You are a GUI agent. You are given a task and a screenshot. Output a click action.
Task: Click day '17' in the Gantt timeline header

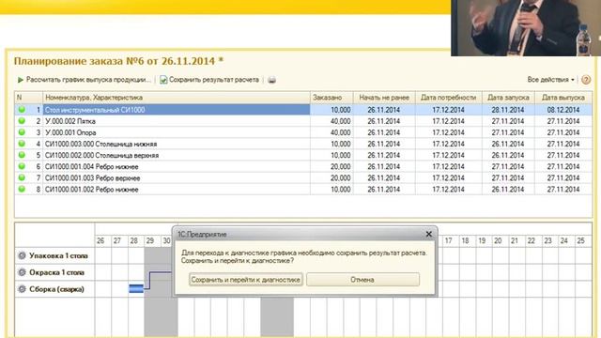click(x=448, y=240)
